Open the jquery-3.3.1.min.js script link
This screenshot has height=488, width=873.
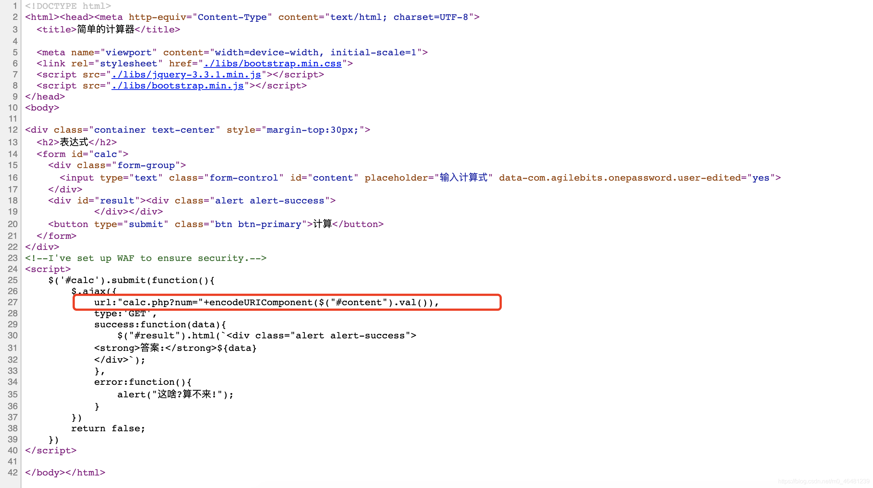[x=186, y=74]
